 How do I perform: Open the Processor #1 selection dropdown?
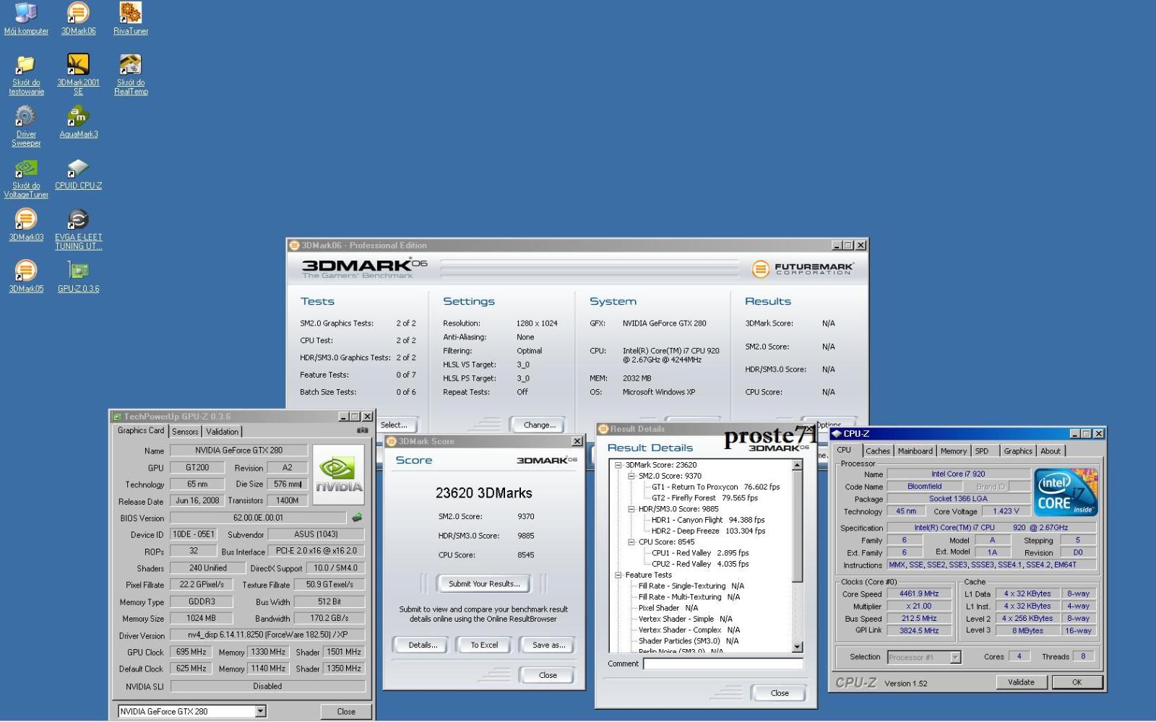click(x=955, y=657)
